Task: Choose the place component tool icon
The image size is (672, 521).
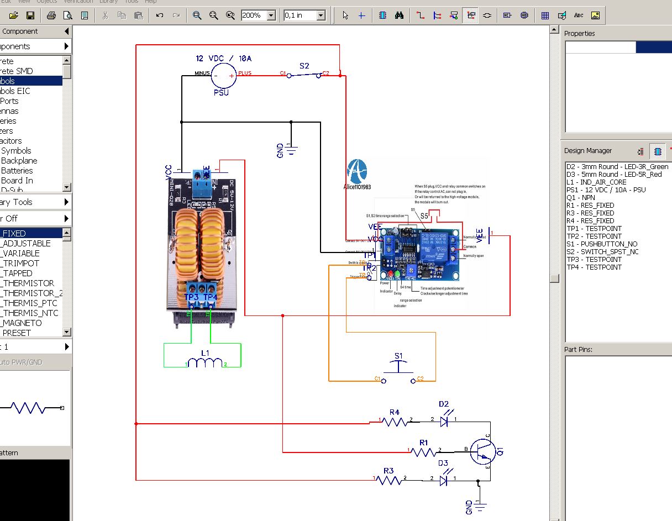Action: (x=382, y=15)
